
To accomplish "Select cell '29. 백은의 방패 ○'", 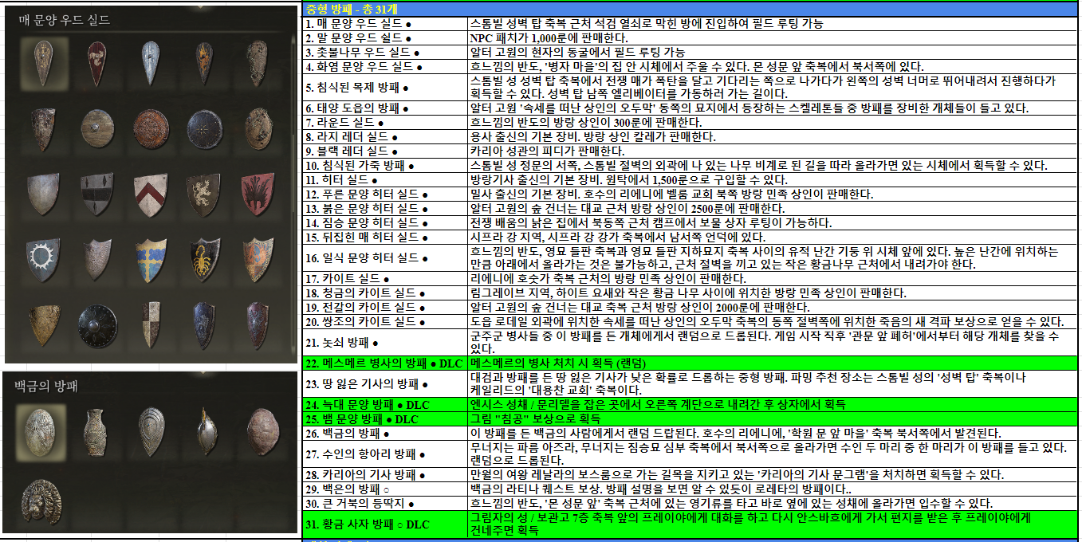I will pos(385,489).
